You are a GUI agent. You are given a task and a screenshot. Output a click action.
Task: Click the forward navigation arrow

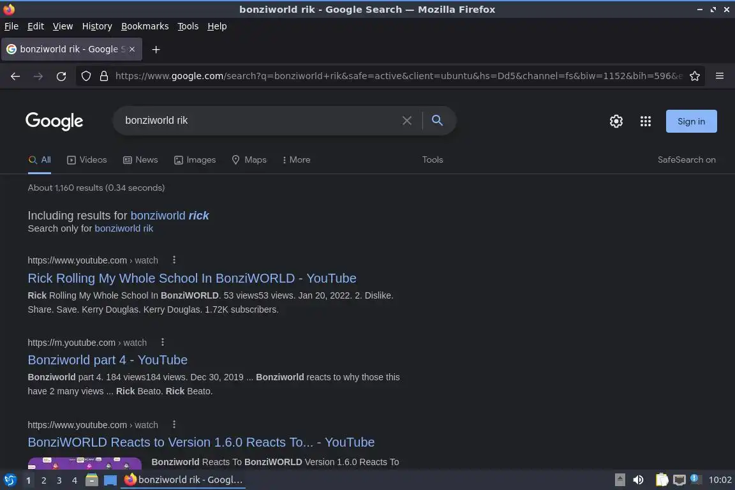38,77
